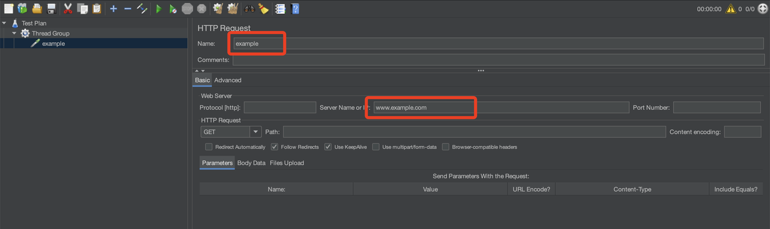Viewport: 770px width, 229px height.
Task: Click the Toggle enable/disable icon
Action: 142,8
